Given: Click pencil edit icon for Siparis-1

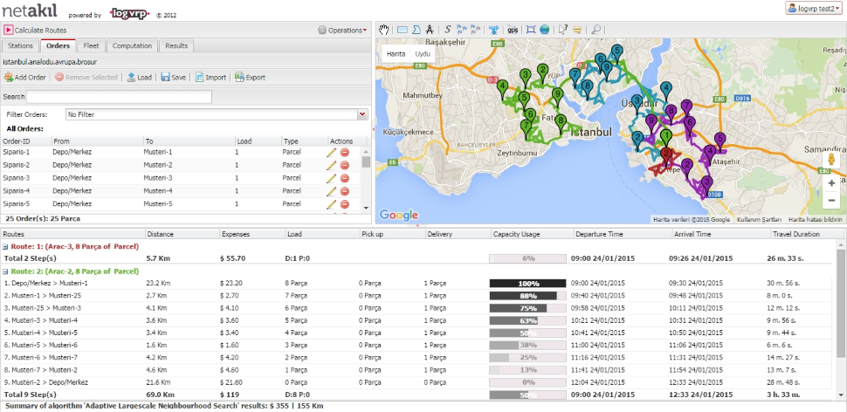Looking at the screenshot, I should pyautogui.click(x=332, y=152).
